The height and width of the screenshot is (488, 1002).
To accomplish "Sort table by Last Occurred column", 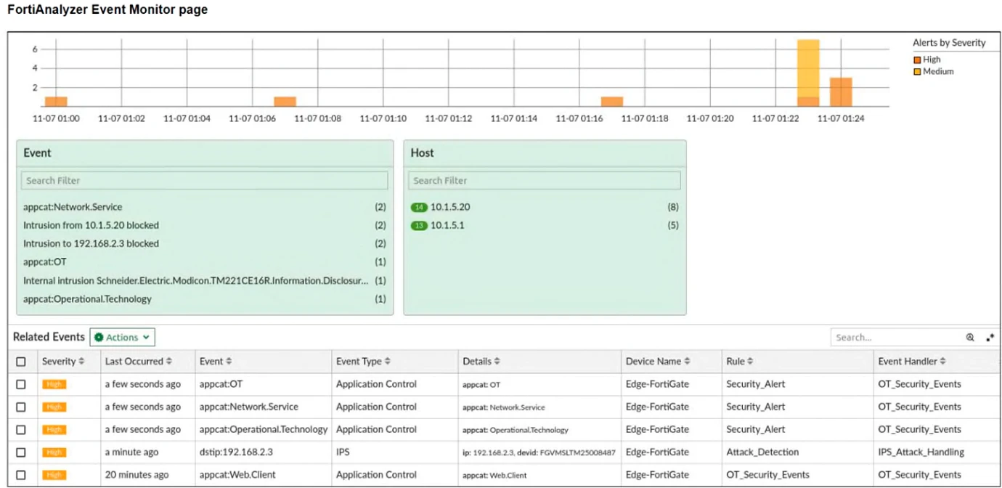I will click(x=169, y=362).
